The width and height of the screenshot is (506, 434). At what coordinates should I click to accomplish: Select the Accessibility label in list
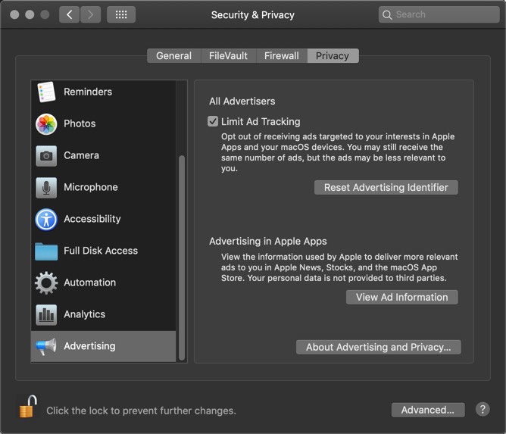coord(92,219)
